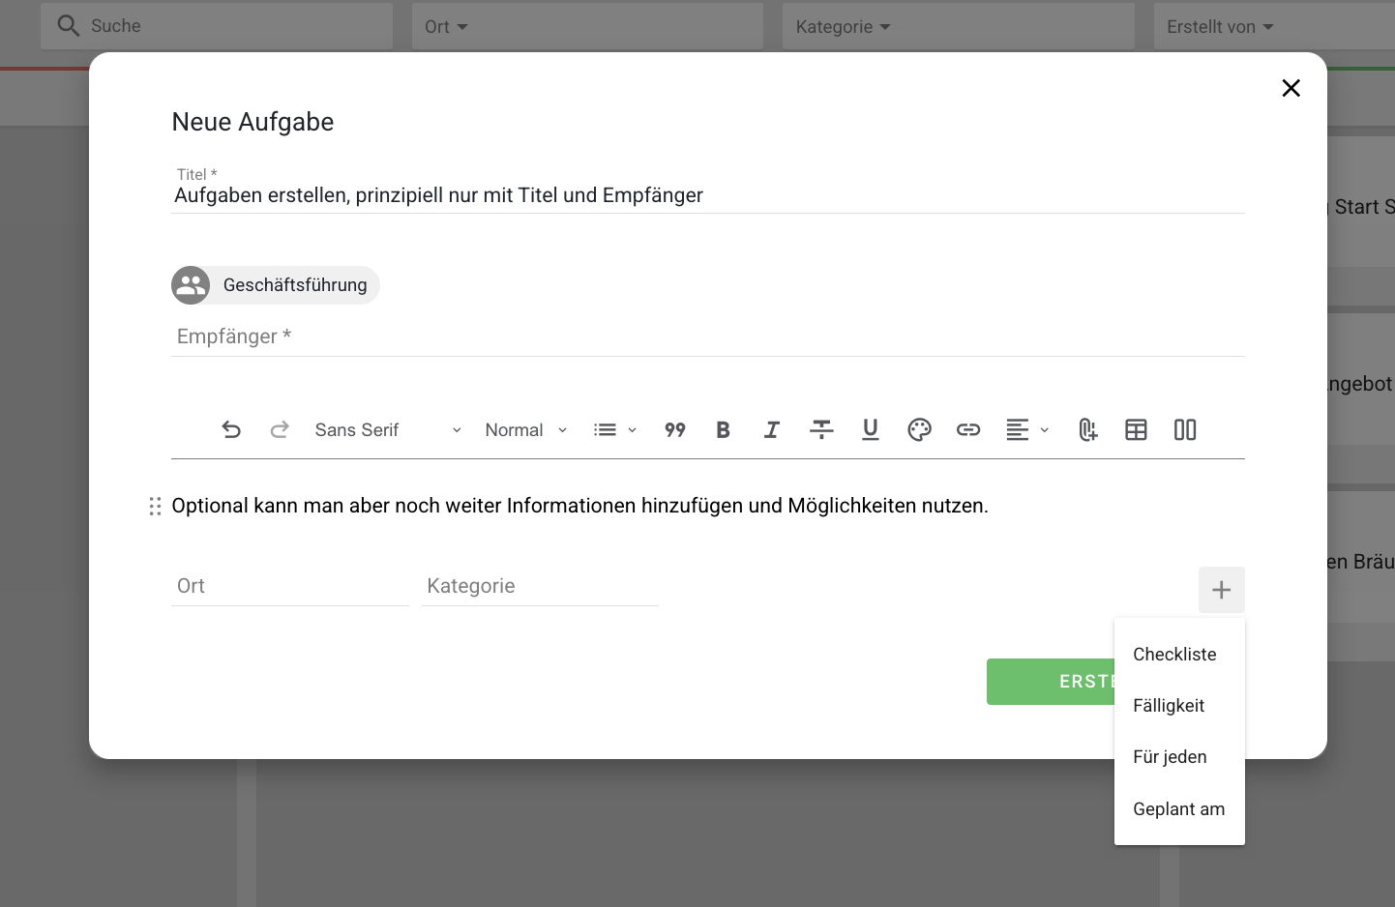Apply strikethrough formatting

coord(821,429)
